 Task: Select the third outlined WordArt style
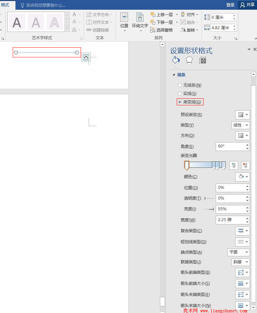coord(54,22)
